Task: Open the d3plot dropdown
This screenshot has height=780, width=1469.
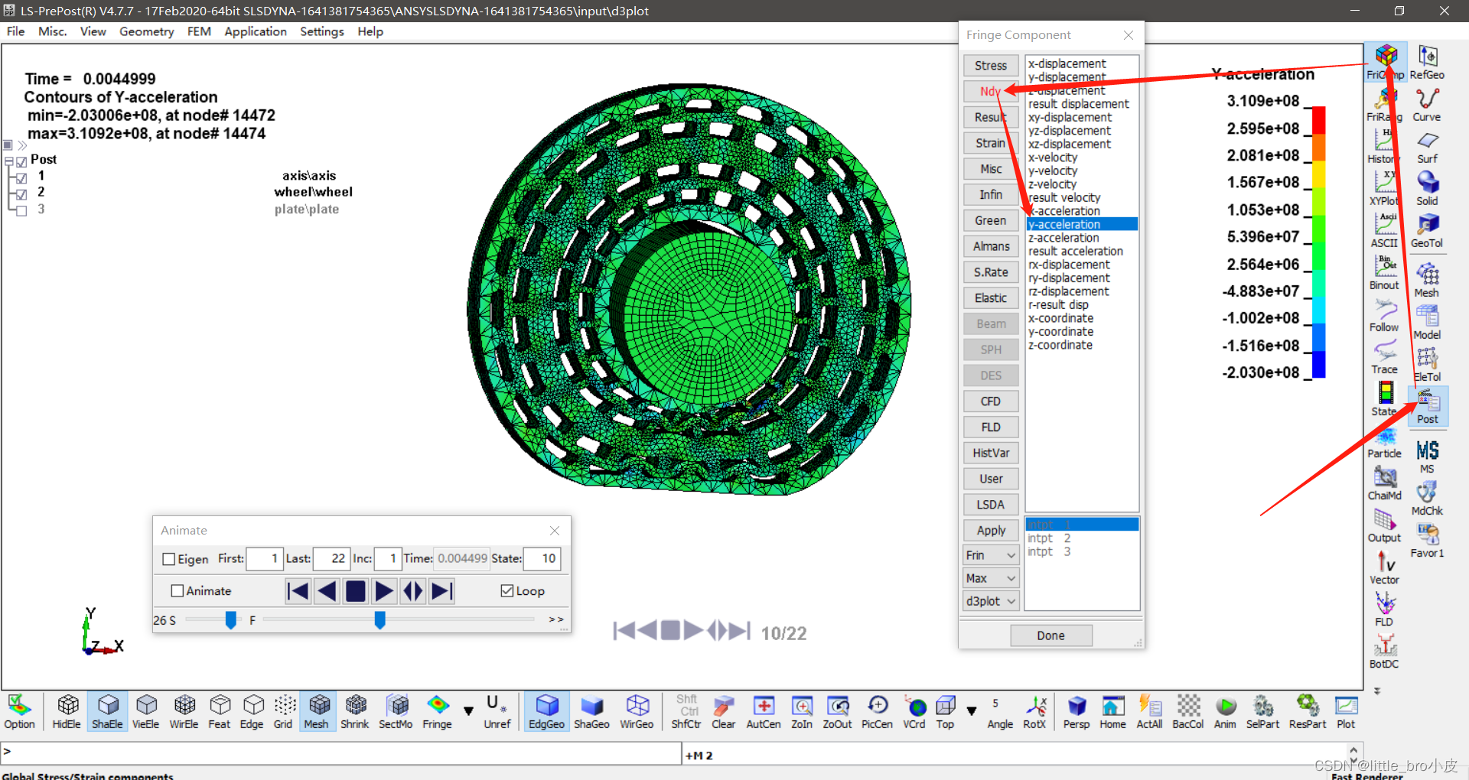Action: tap(991, 601)
